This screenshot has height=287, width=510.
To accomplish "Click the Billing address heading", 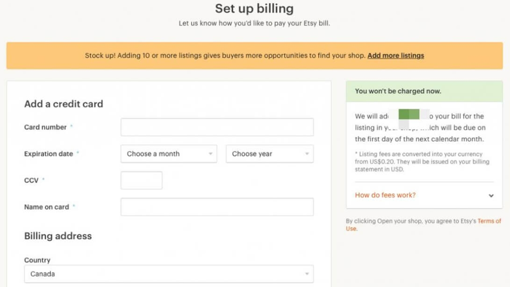I will (x=58, y=236).
